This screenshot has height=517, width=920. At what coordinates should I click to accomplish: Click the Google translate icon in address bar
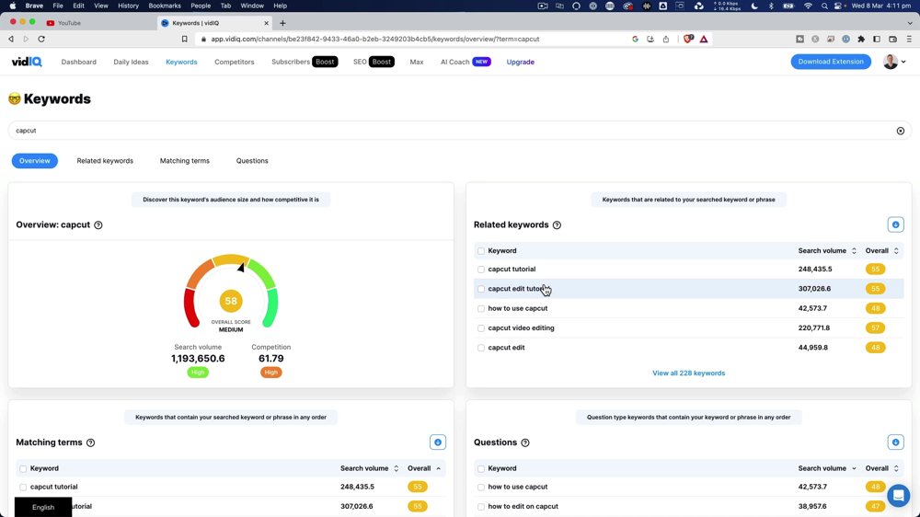(635, 40)
